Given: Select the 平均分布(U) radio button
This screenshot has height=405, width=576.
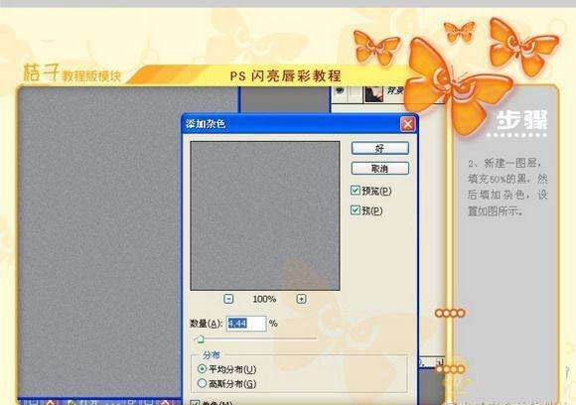Looking at the screenshot, I should click(x=202, y=368).
